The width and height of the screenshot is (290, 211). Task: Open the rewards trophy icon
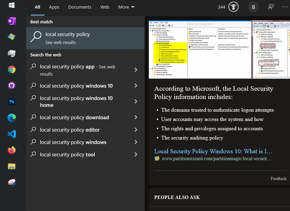click(234, 7)
